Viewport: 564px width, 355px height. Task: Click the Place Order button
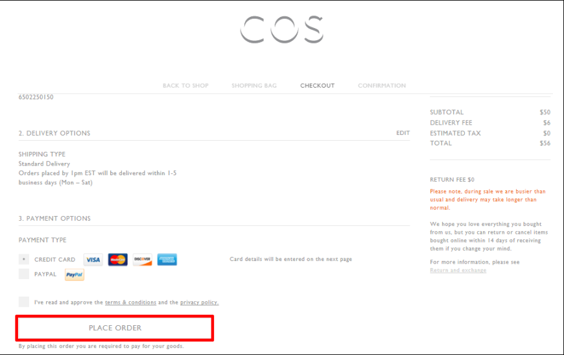(115, 328)
